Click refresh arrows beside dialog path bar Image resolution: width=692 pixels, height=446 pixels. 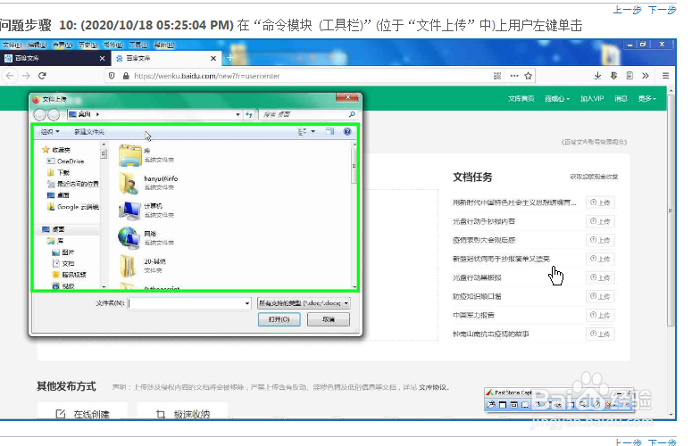coord(249,114)
